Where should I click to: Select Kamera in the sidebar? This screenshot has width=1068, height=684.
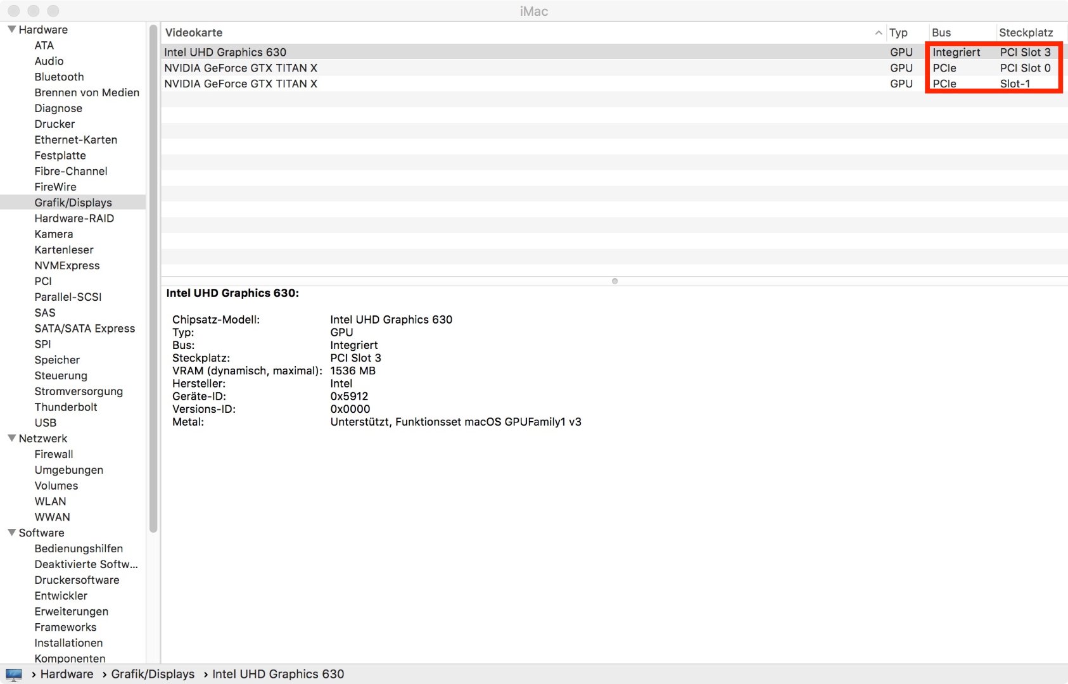(54, 234)
